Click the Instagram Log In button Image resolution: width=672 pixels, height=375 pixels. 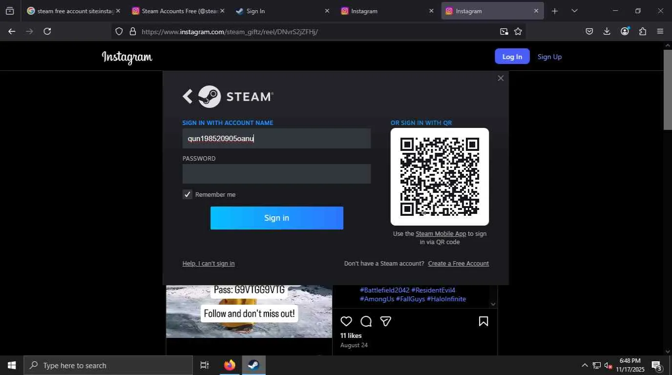pyautogui.click(x=512, y=57)
